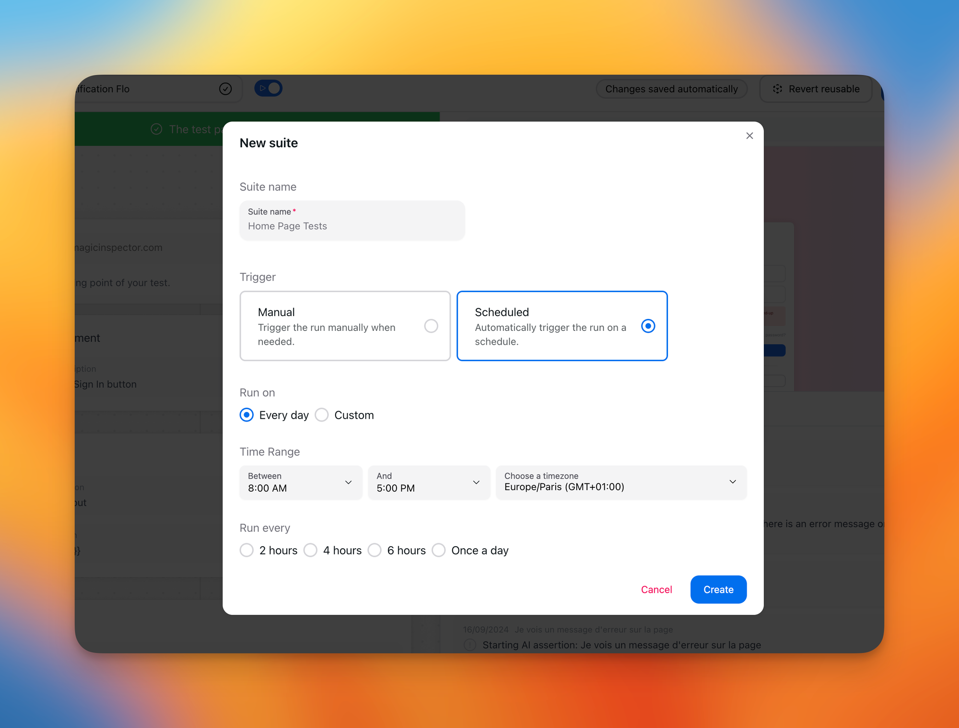Image resolution: width=959 pixels, height=728 pixels.
Task: Click the test passed check icon
Action: pos(156,129)
